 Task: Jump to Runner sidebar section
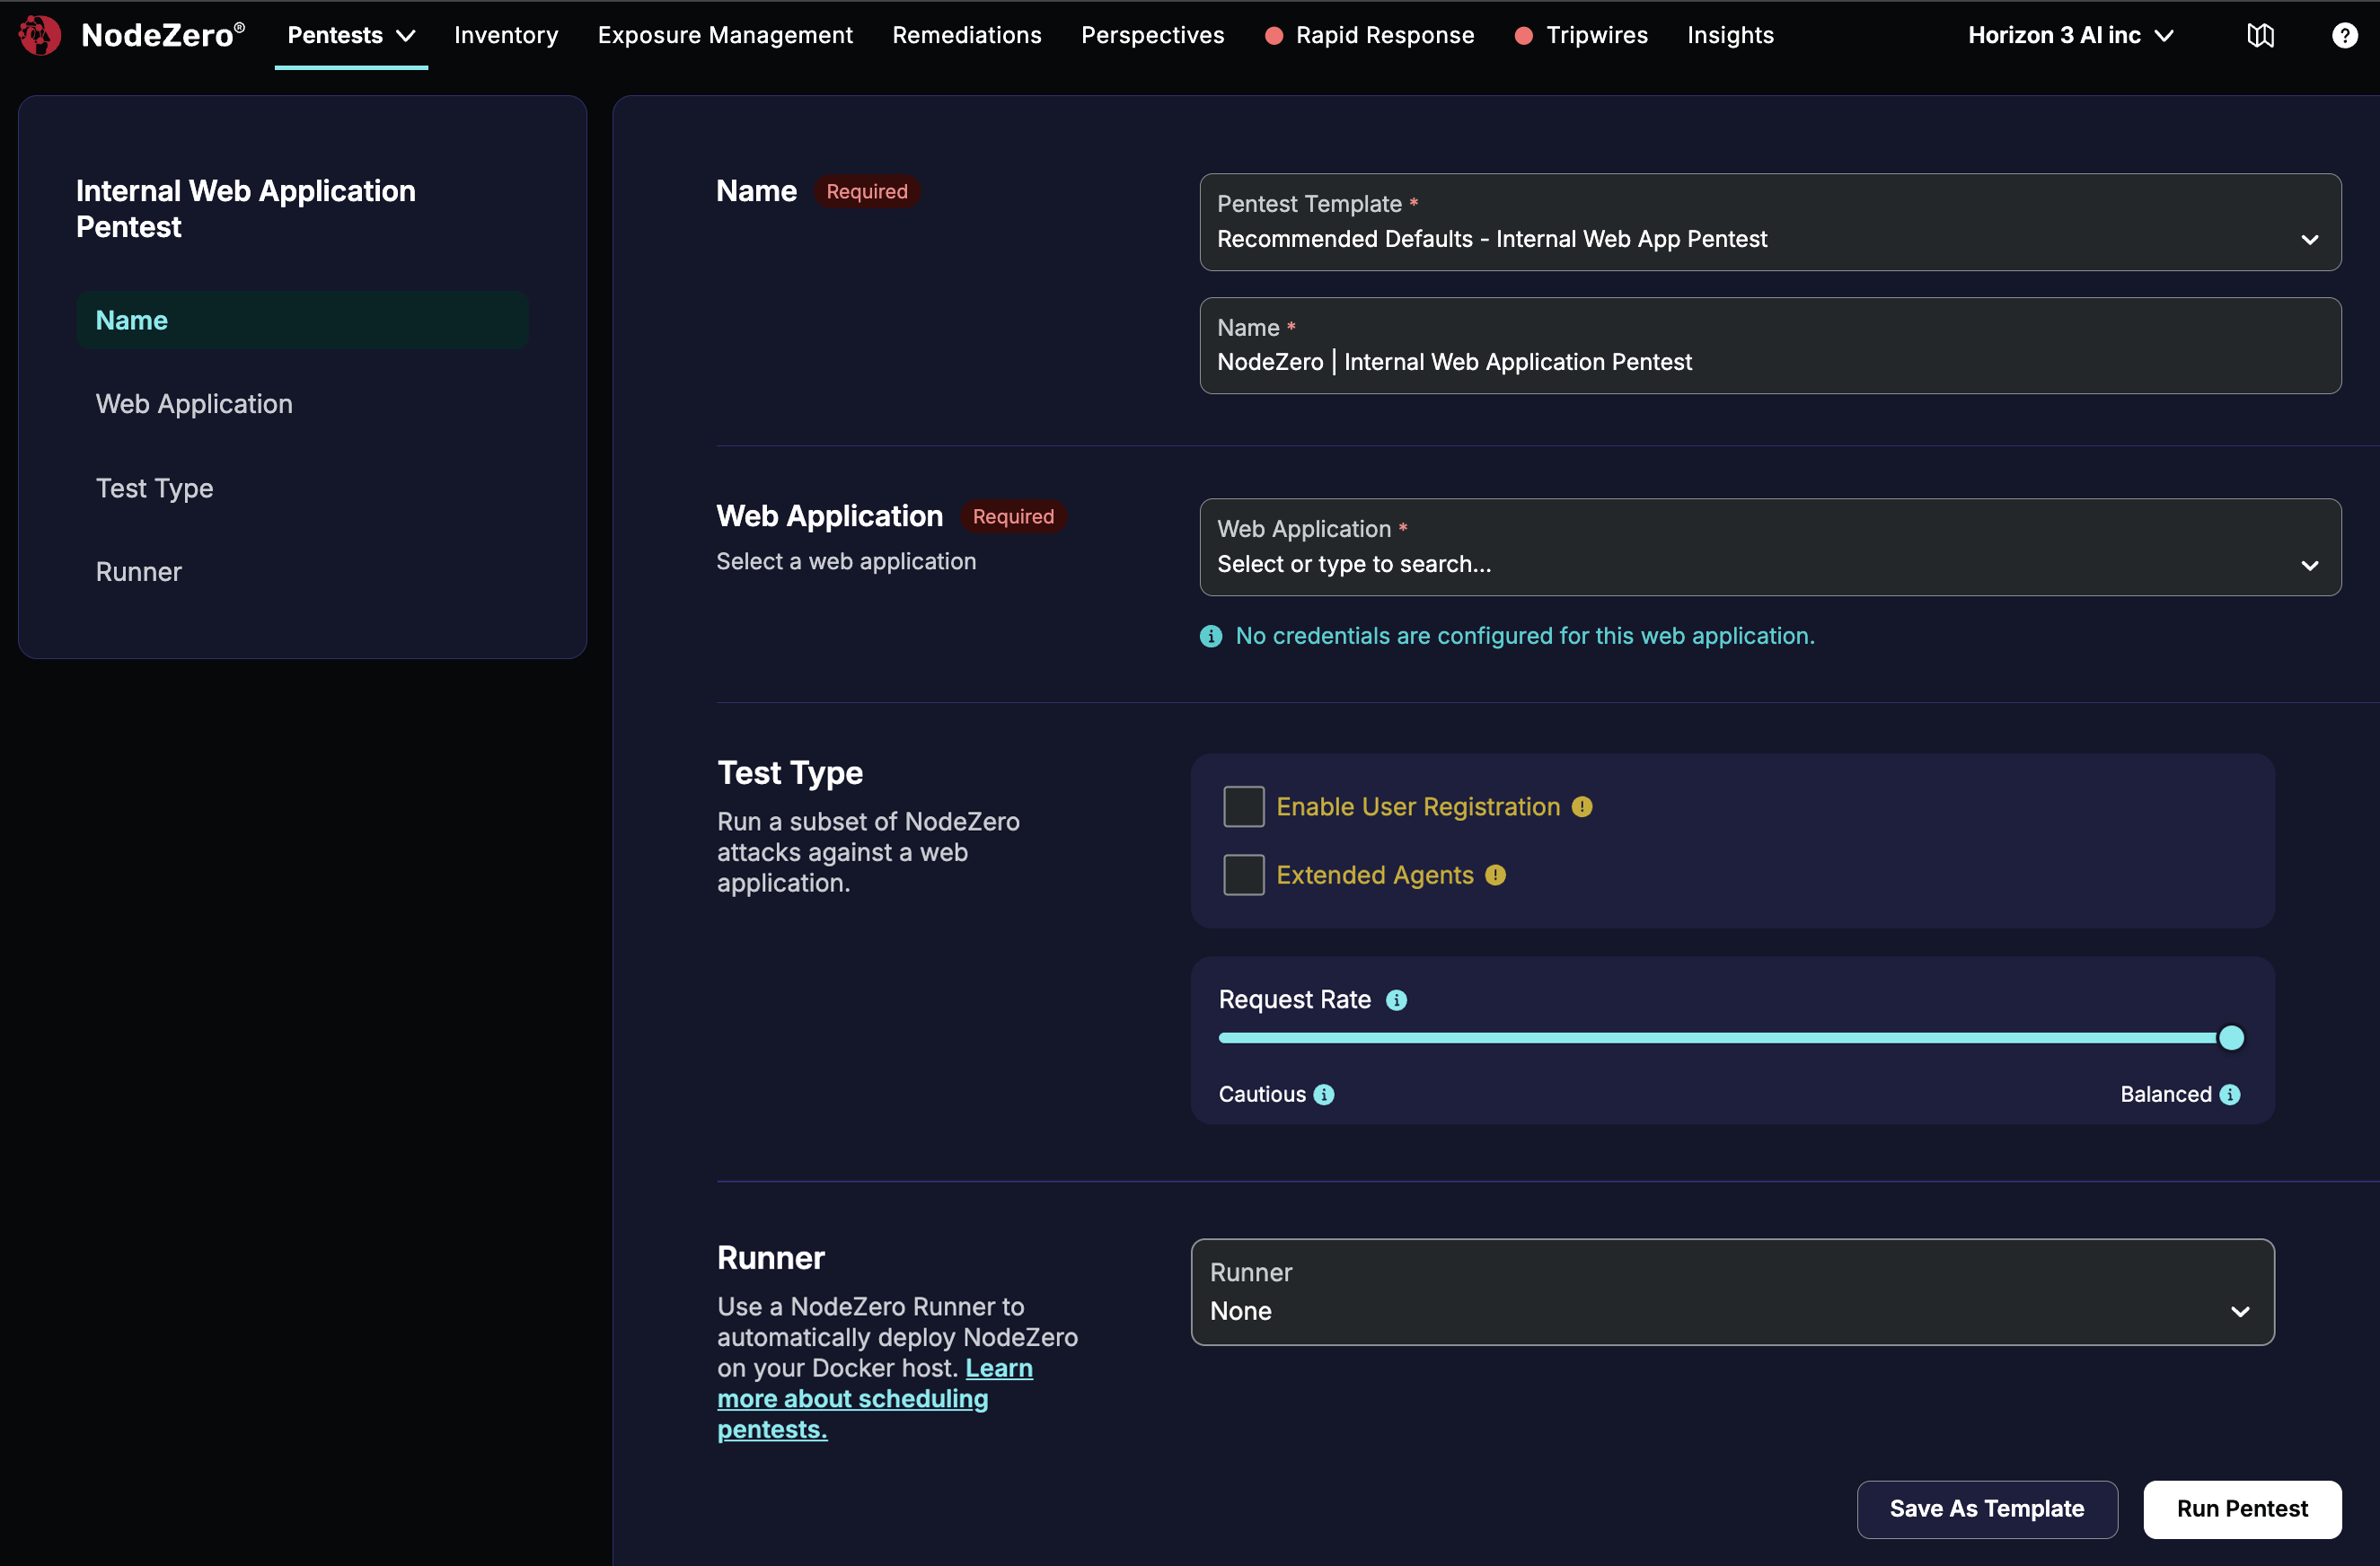pyautogui.click(x=138, y=572)
